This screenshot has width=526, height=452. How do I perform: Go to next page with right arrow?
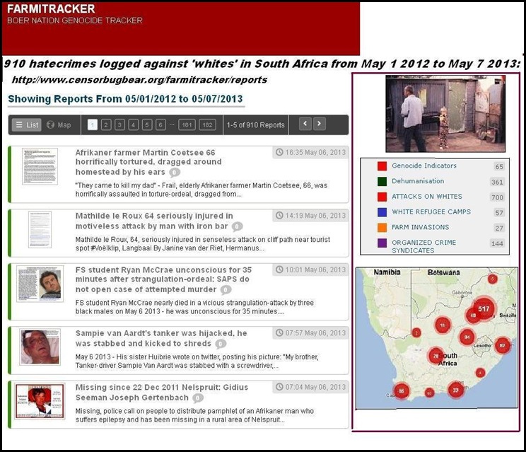coord(320,124)
